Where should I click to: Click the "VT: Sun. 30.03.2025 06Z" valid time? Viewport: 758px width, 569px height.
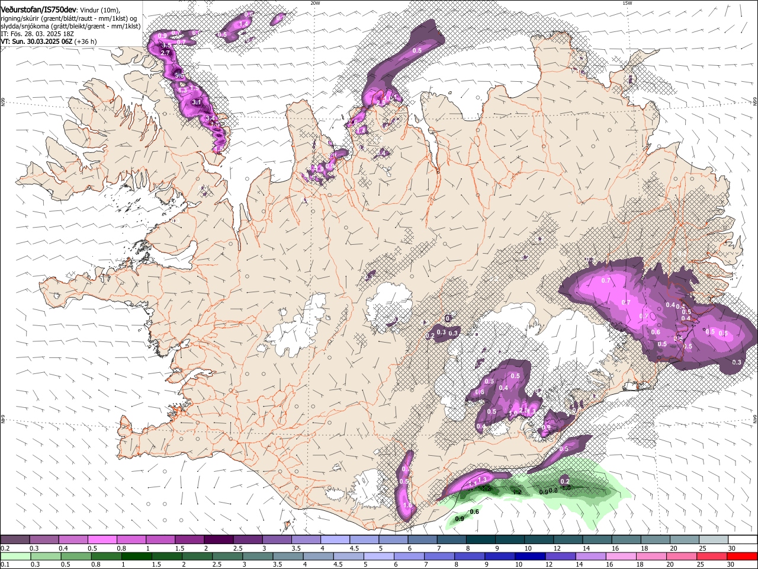click(x=37, y=41)
